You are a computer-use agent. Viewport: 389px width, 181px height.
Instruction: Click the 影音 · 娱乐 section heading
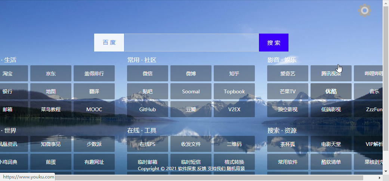[282, 60]
